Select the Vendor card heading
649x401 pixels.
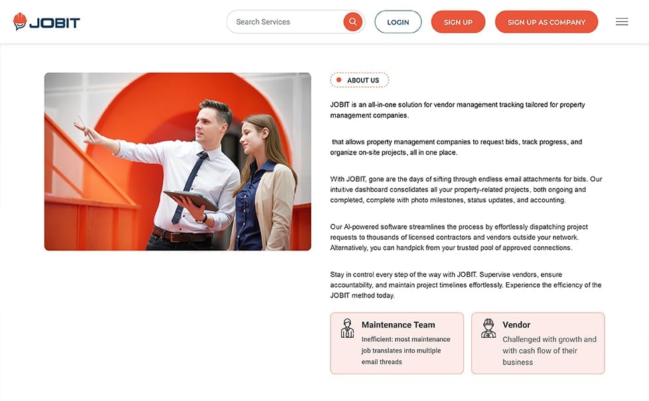(516, 325)
